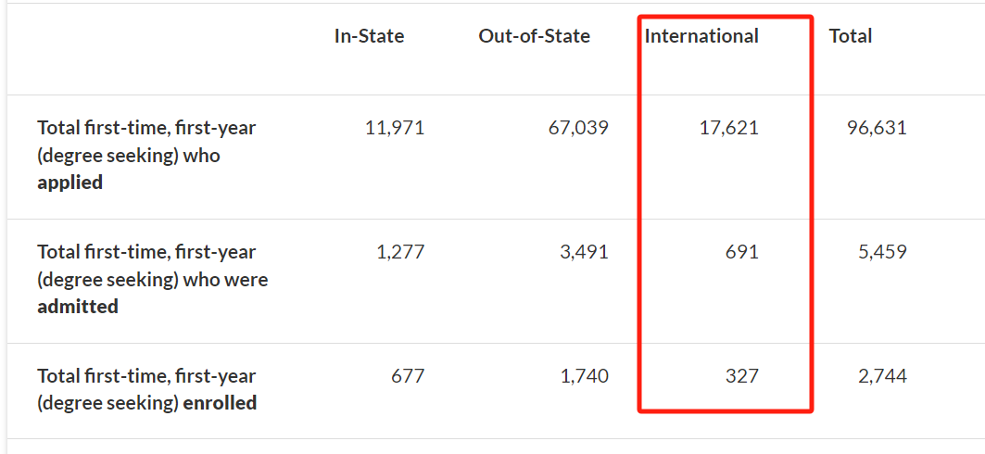Click the In-State column header
985x454 pixels.
click(x=369, y=36)
